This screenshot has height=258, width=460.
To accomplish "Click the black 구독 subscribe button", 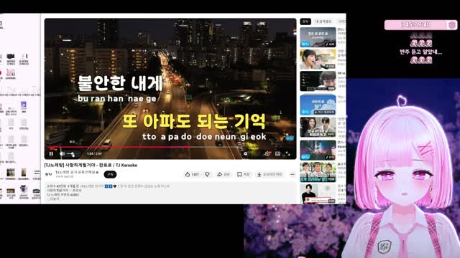I will click(x=110, y=174).
